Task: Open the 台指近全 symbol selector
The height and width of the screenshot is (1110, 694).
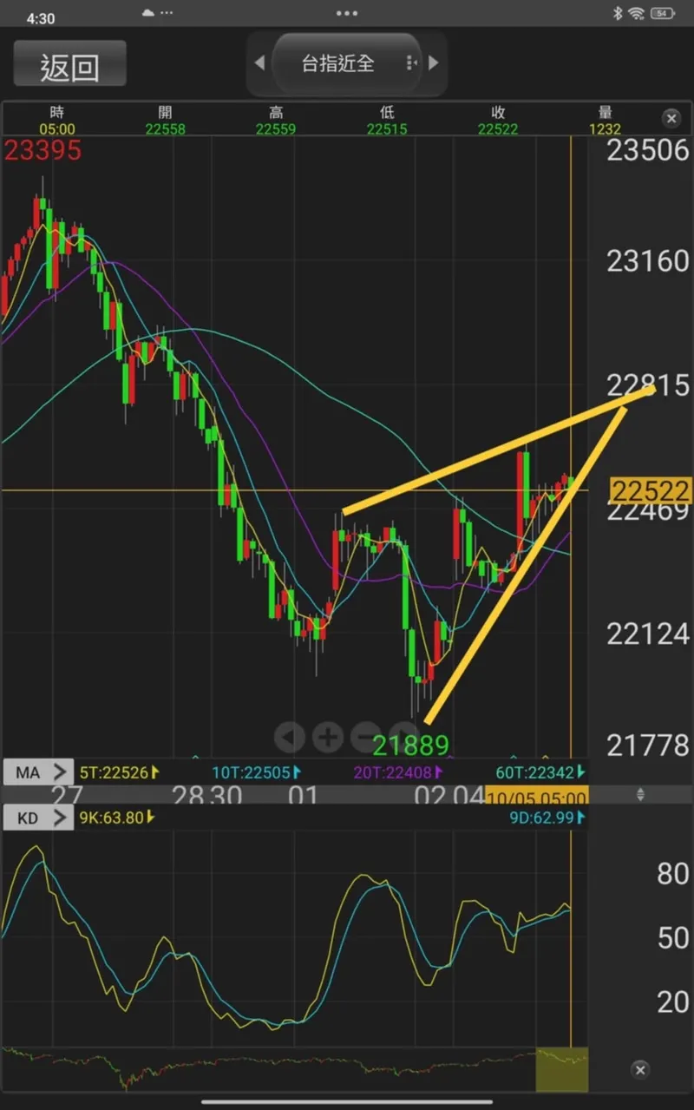Action: pos(337,63)
